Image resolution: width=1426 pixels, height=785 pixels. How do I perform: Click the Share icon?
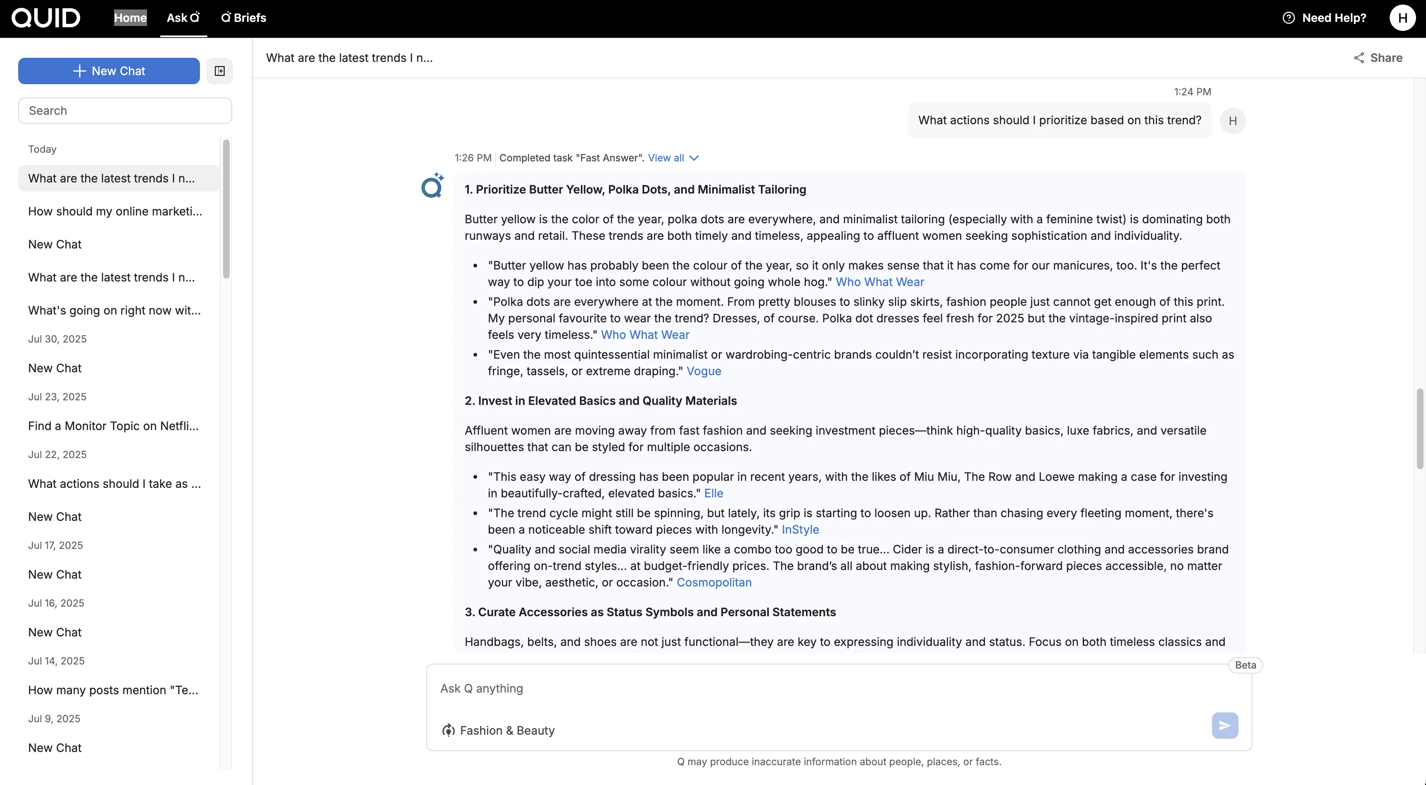[x=1359, y=58]
